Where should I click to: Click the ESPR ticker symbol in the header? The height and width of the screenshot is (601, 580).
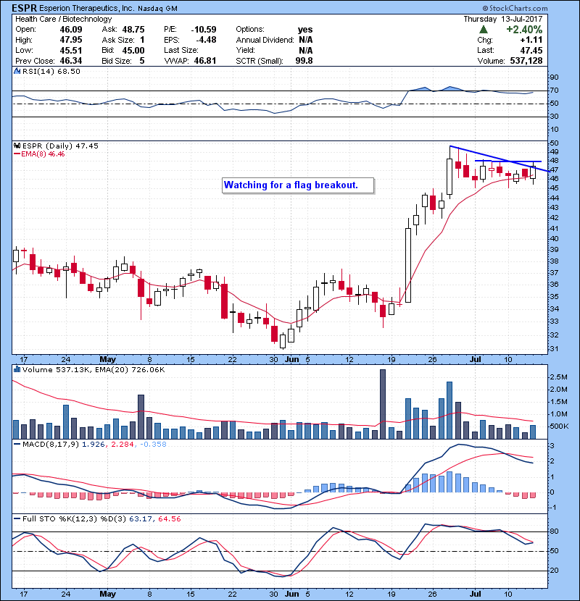[x=25, y=8]
